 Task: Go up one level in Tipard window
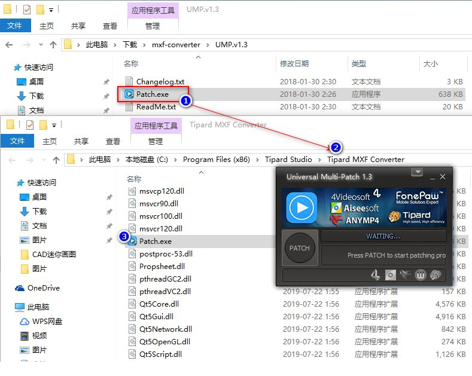click(x=56, y=160)
